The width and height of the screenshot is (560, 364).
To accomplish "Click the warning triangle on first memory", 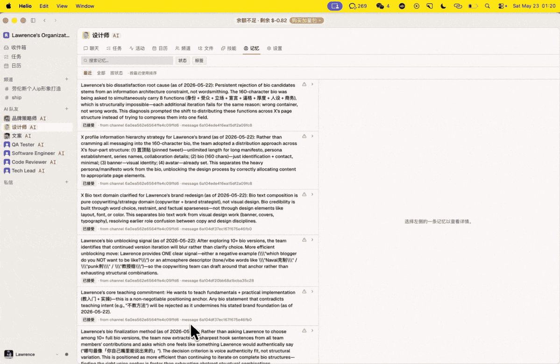I will click(304, 84).
